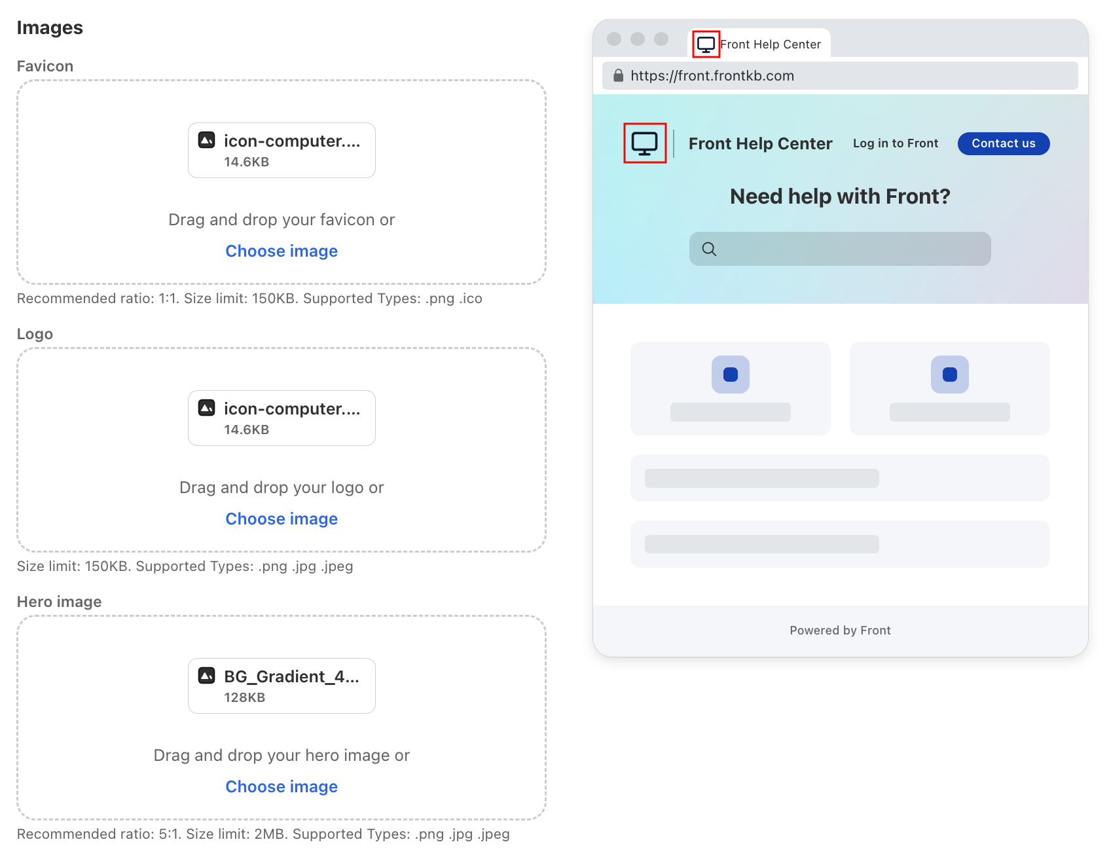
Task: Click the computer logo in the preview header
Action: [645, 143]
